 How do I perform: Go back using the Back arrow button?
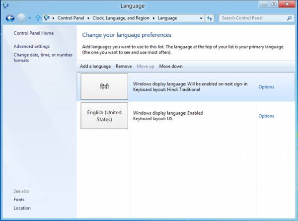[10, 18]
